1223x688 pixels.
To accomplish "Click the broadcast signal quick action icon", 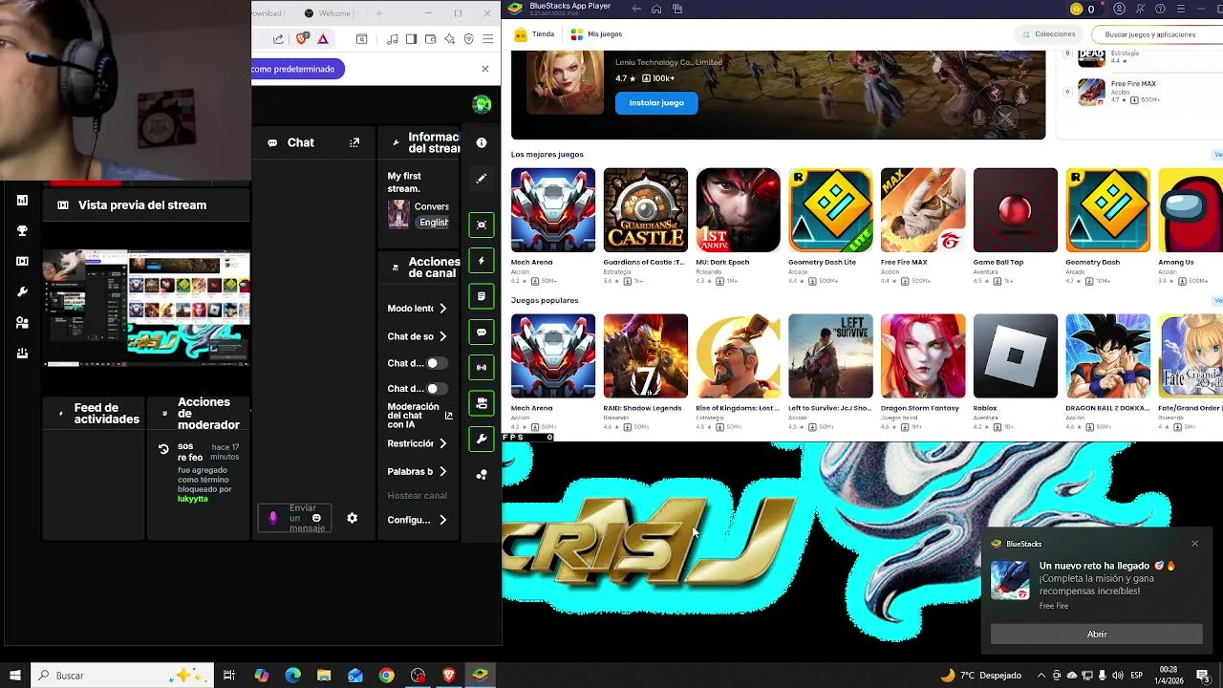I will tap(482, 367).
